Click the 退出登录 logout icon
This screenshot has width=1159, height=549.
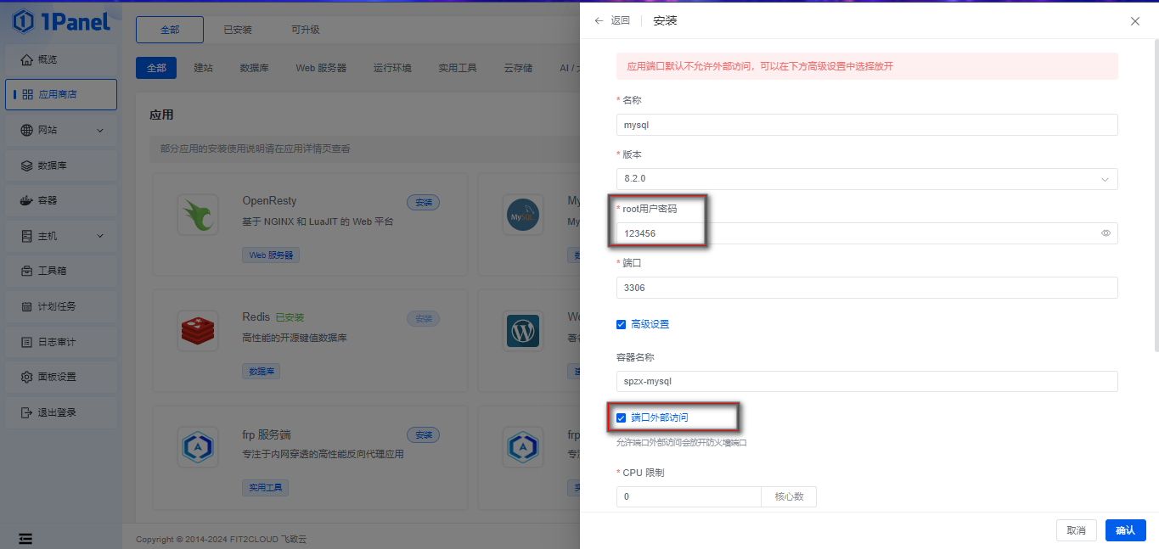pos(57,413)
